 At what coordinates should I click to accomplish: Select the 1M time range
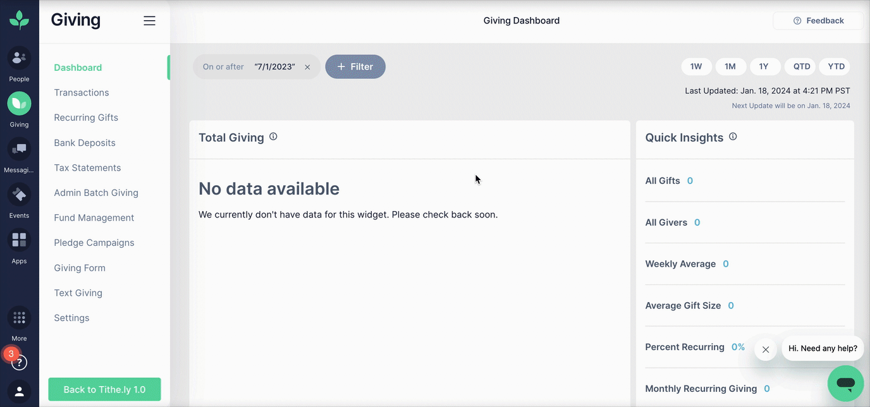pos(730,66)
